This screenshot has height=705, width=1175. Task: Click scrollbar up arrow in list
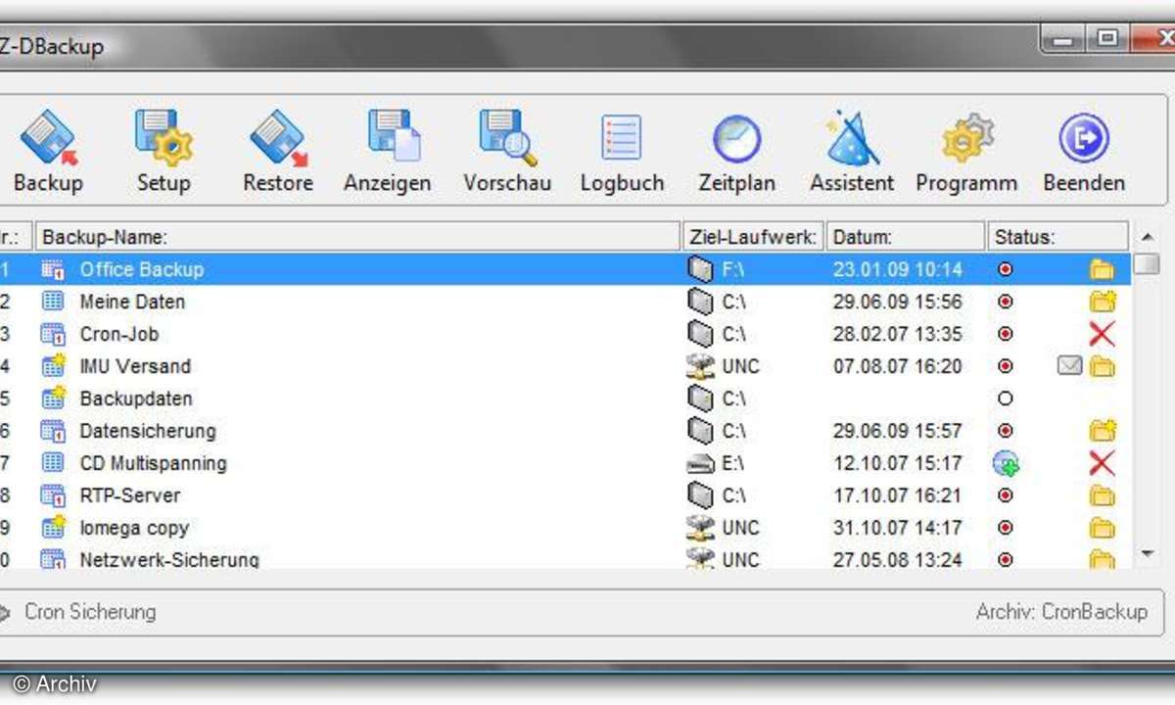(1147, 237)
